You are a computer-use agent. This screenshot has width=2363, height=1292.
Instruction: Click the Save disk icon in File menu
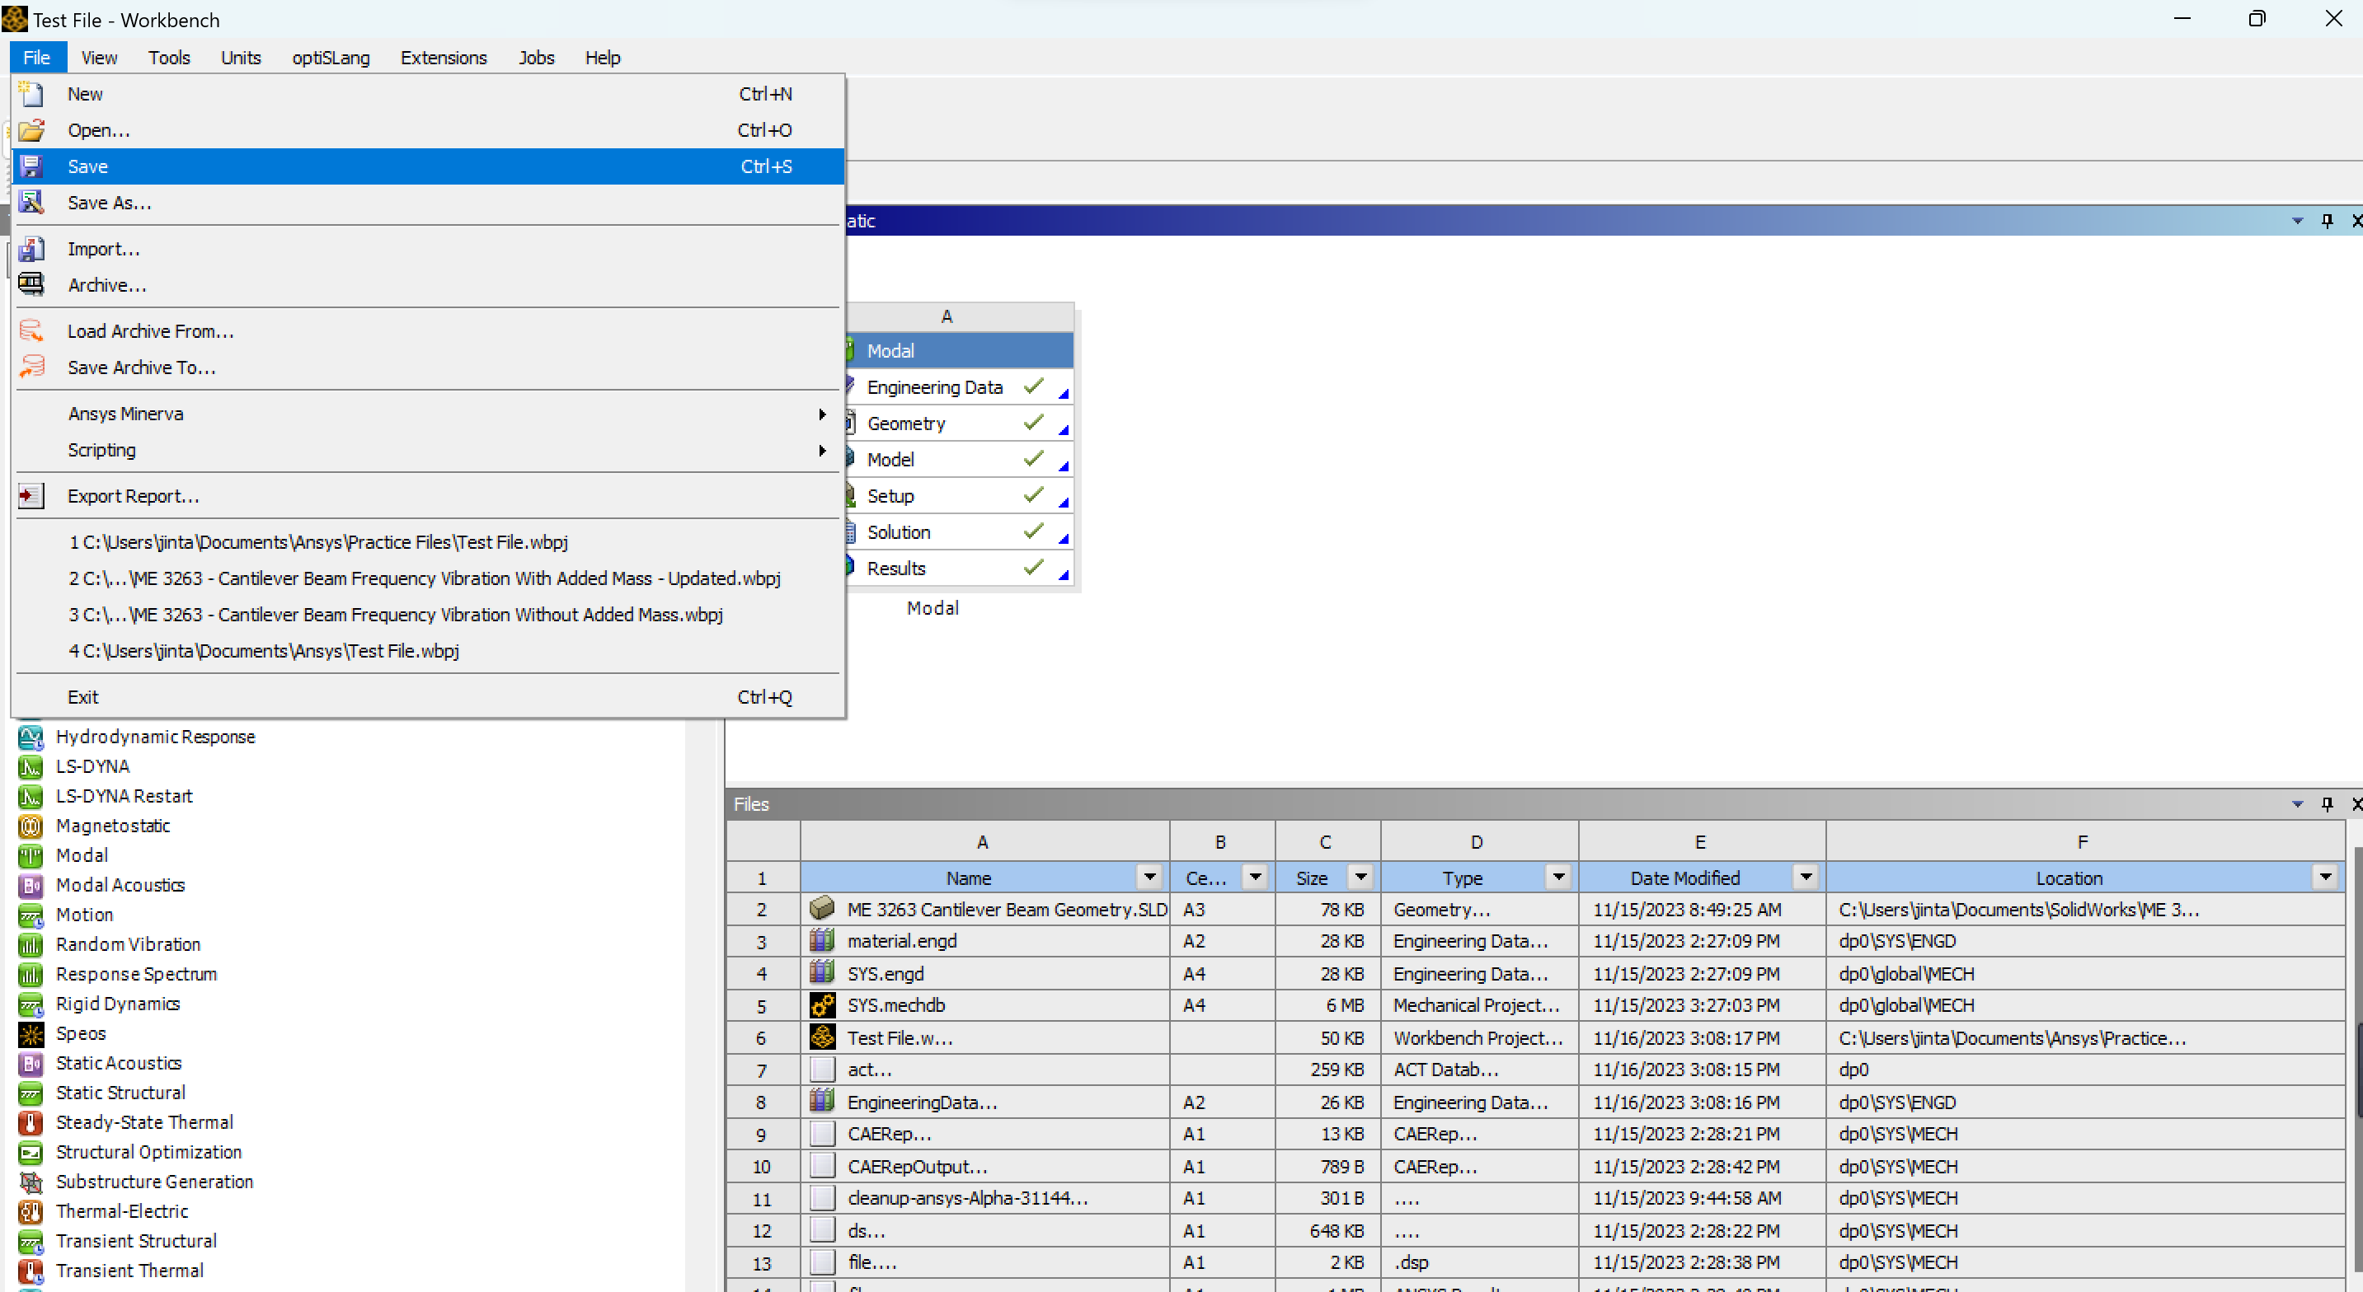(31, 166)
